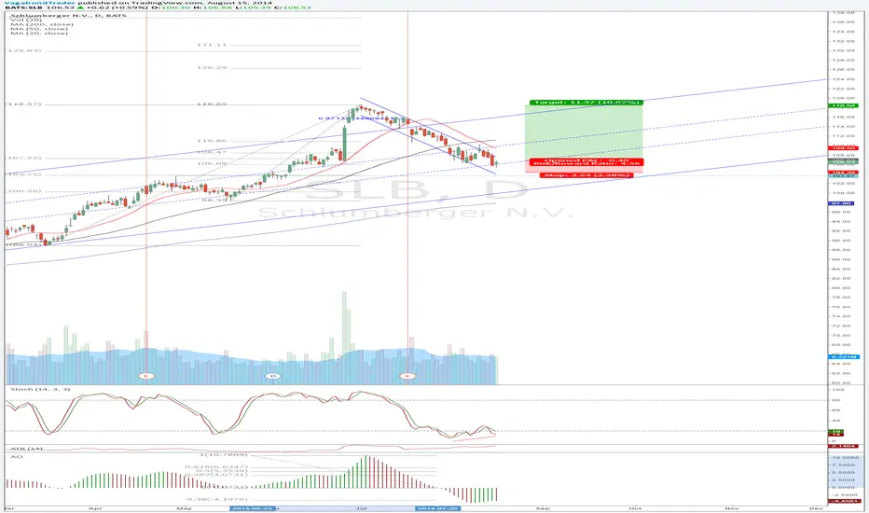Open the VagabondTrader author link

coord(39,3)
